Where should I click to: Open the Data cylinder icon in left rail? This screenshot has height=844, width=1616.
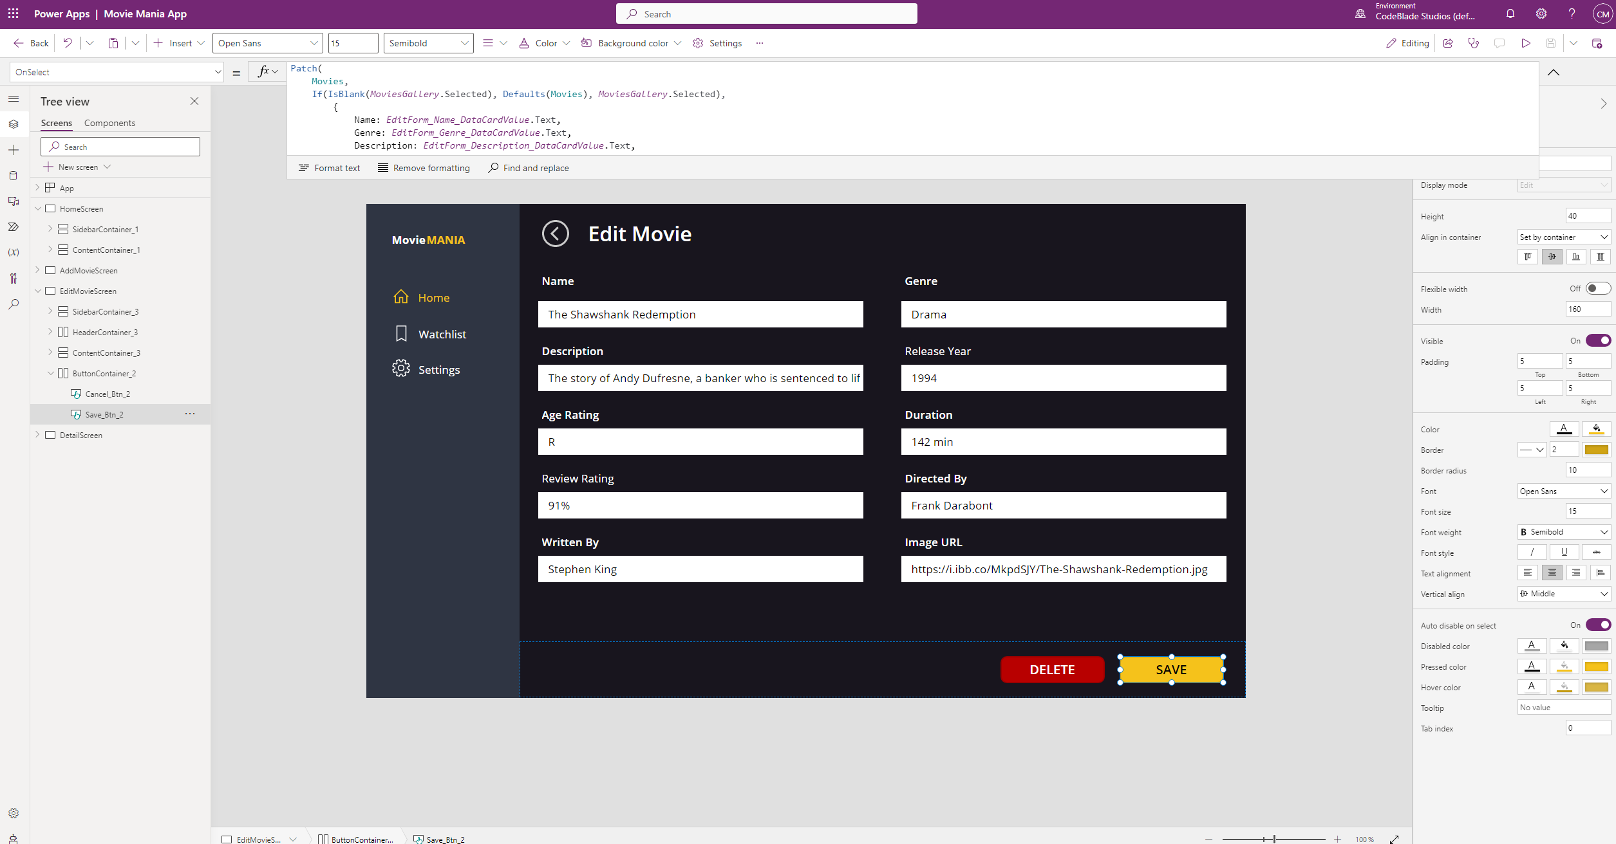coord(14,176)
